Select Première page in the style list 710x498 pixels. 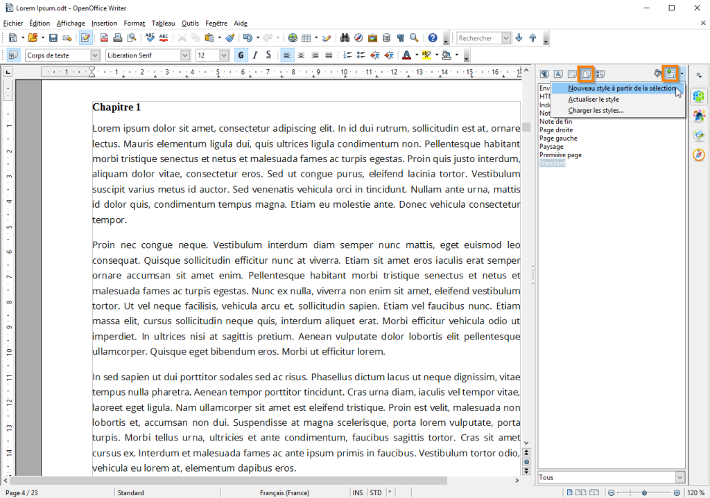(560, 155)
